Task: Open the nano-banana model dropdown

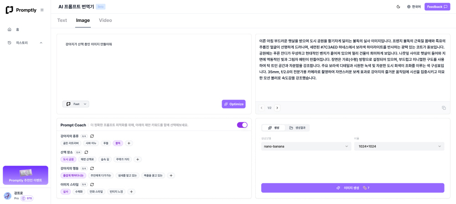Action: coord(306,146)
